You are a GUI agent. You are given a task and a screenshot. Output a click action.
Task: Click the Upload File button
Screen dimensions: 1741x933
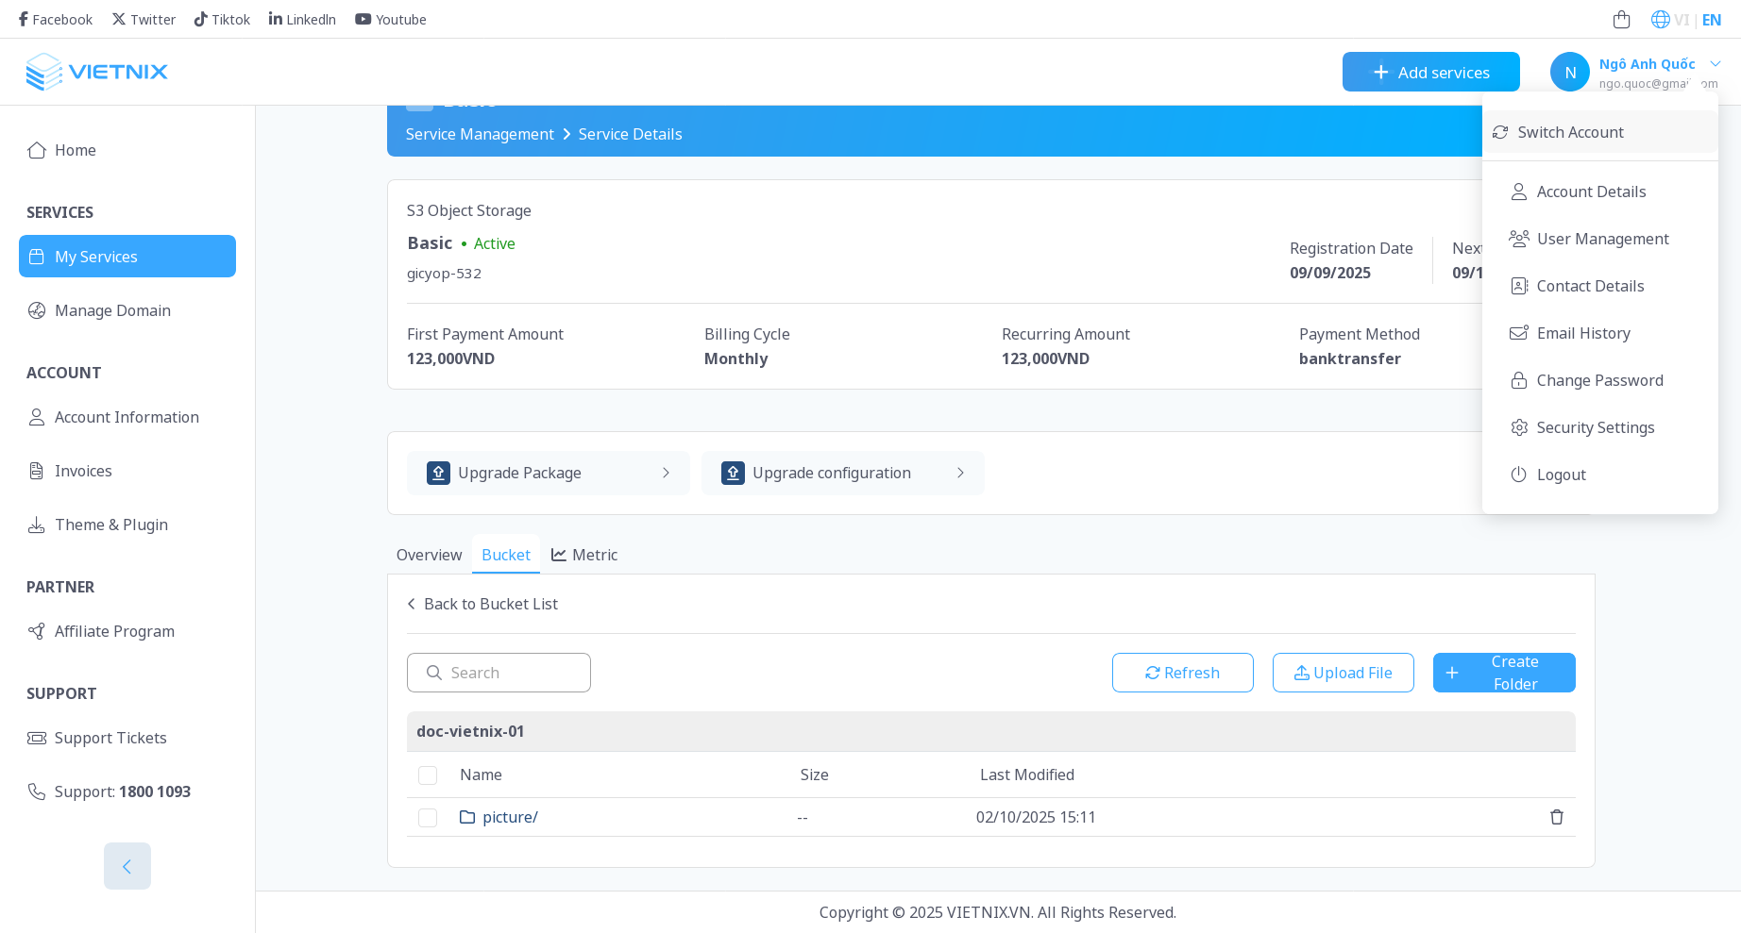1343,673
